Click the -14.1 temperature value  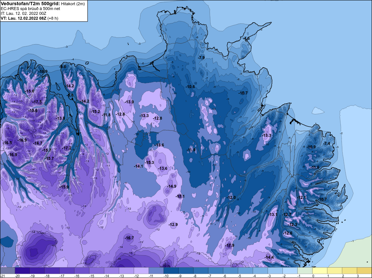[x=138, y=167]
